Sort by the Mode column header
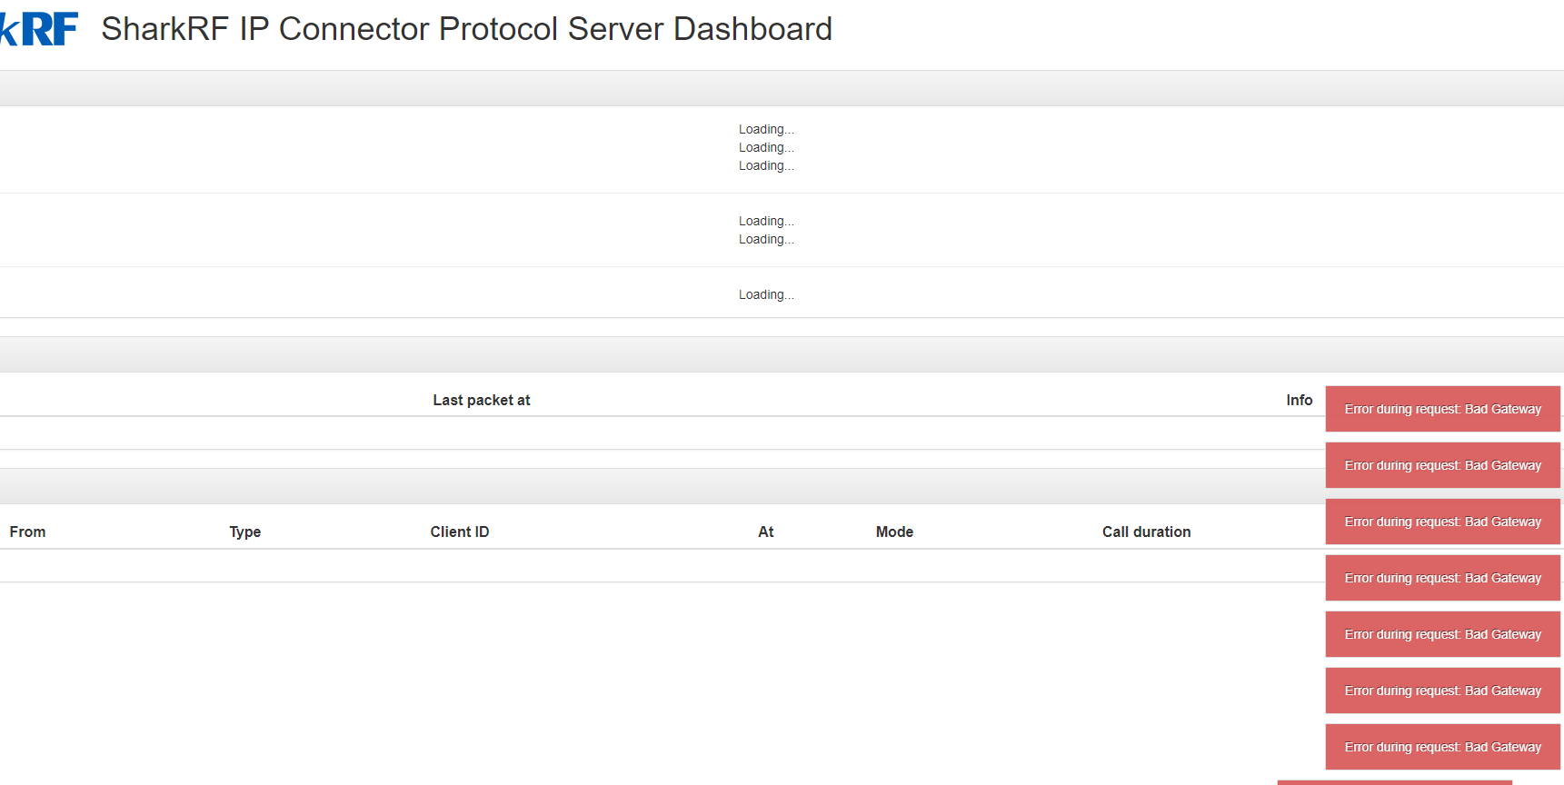Viewport: 1564px width, 785px height. point(894,532)
